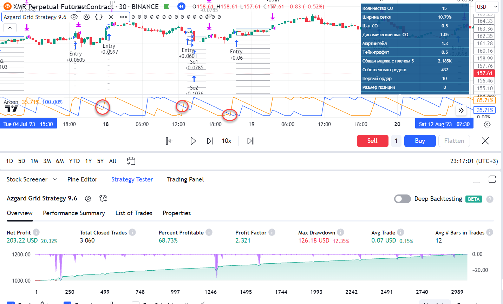The height and width of the screenshot is (304, 503).
Task: Open the Trading Panel tab
Action: pos(185,179)
